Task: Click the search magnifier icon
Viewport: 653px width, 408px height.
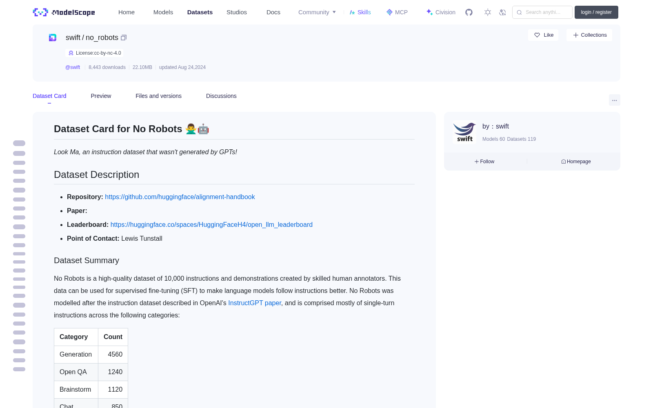Action: point(519,12)
